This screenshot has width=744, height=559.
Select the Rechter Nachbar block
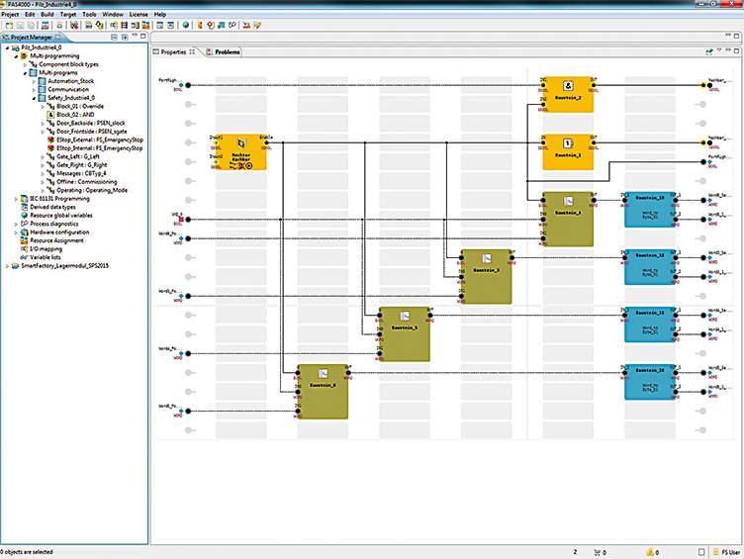pos(239,154)
